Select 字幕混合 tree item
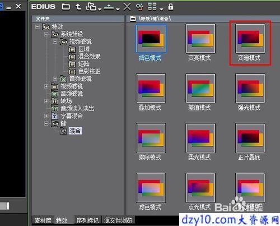Screen dimensions: 280x226 click(72, 116)
